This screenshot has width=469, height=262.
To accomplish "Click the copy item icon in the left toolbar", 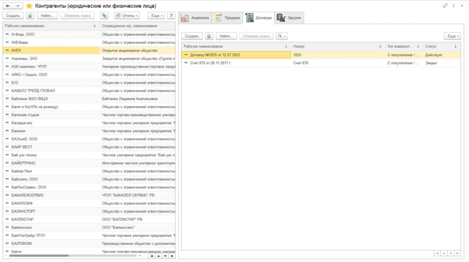I will (30, 16).
